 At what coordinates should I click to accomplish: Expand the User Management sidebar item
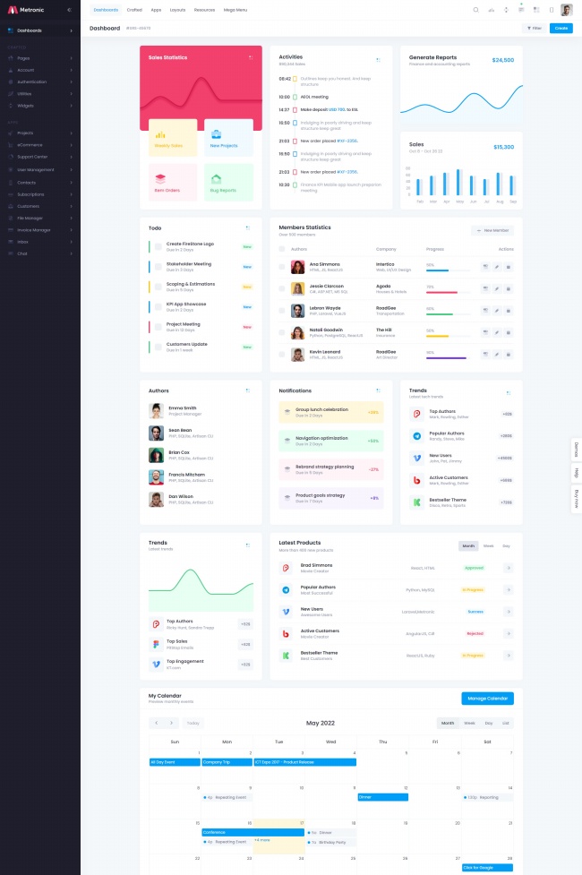click(40, 169)
